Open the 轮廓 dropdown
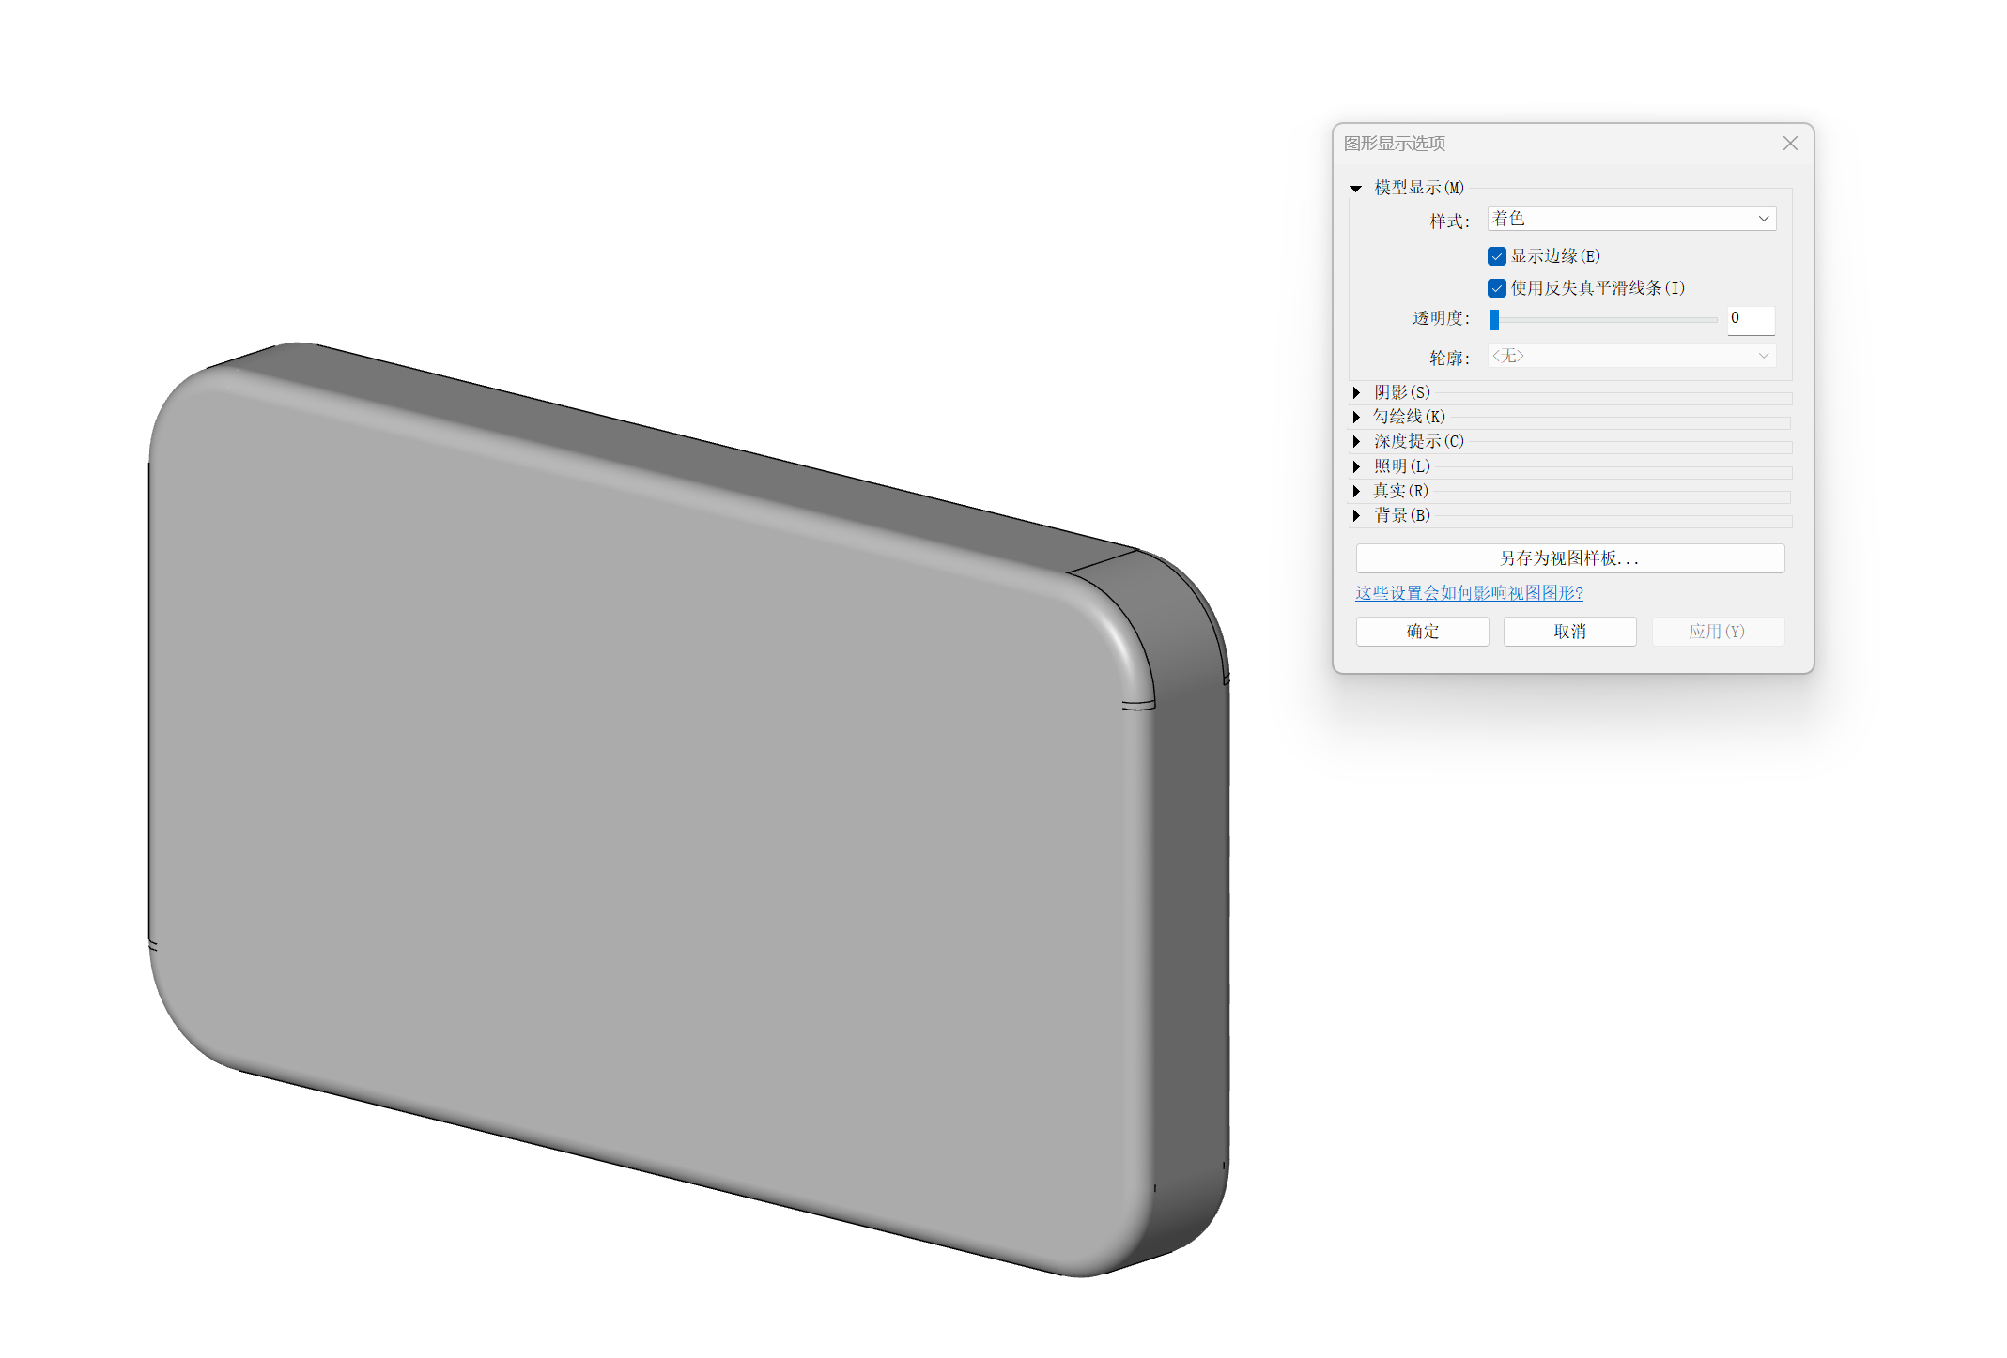The height and width of the screenshot is (1358, 2007). 1630,356
